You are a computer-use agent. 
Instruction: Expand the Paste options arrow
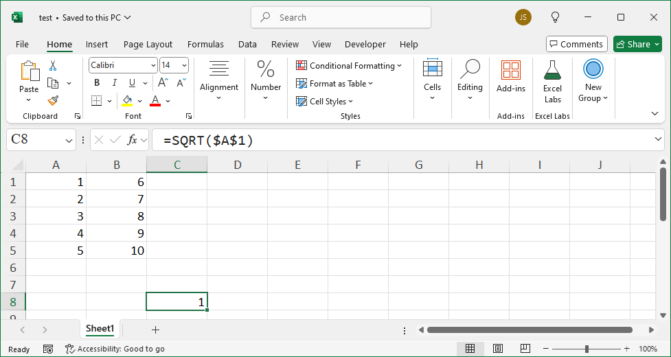[29, 100]
